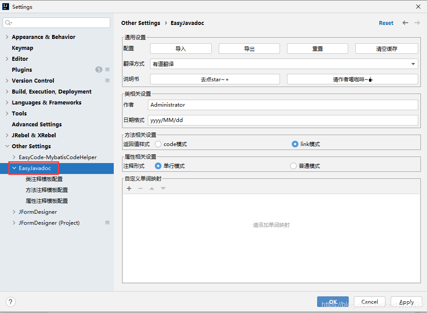Open 属性注释模板配置 page
427x313 pixels.
tap(47, 201)
